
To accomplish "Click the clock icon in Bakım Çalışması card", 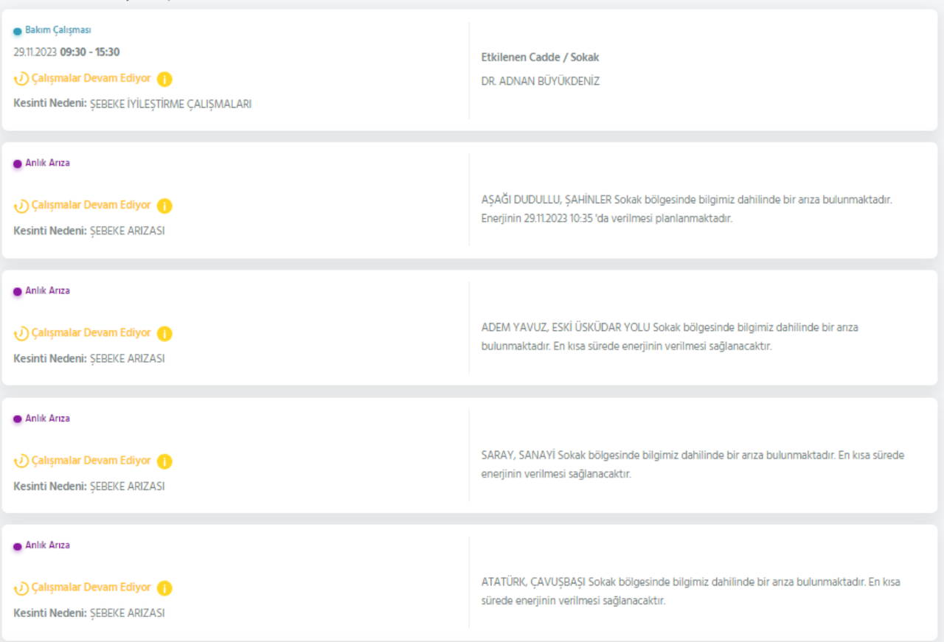I will point(21,79).
